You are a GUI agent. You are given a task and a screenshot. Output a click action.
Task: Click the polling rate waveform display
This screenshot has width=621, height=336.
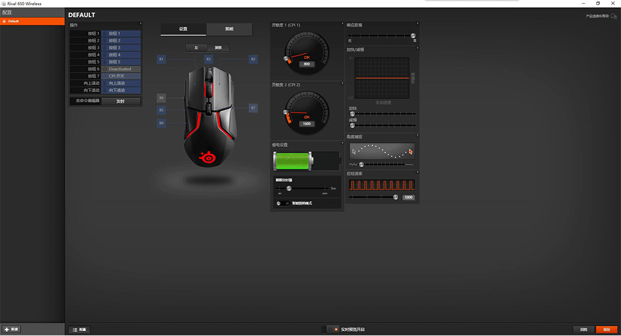[382, 185]
